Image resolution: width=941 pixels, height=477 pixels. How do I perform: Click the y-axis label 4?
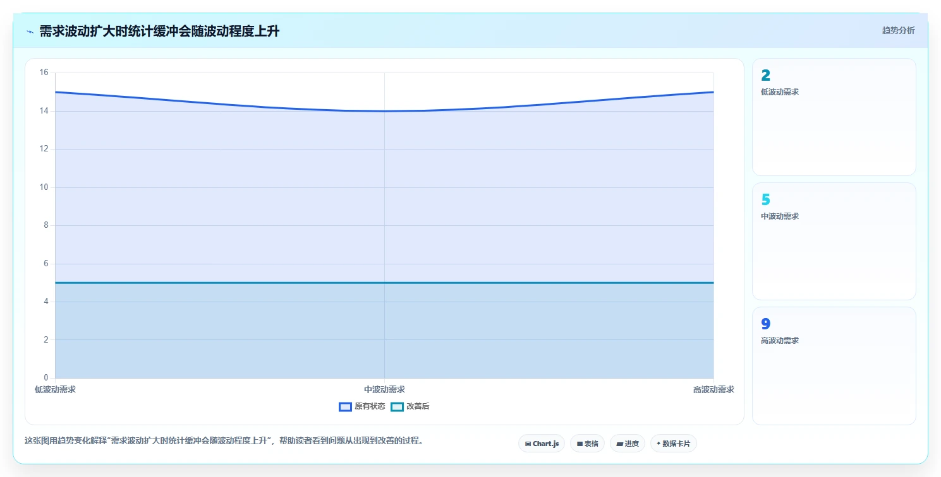pos(46,302)
